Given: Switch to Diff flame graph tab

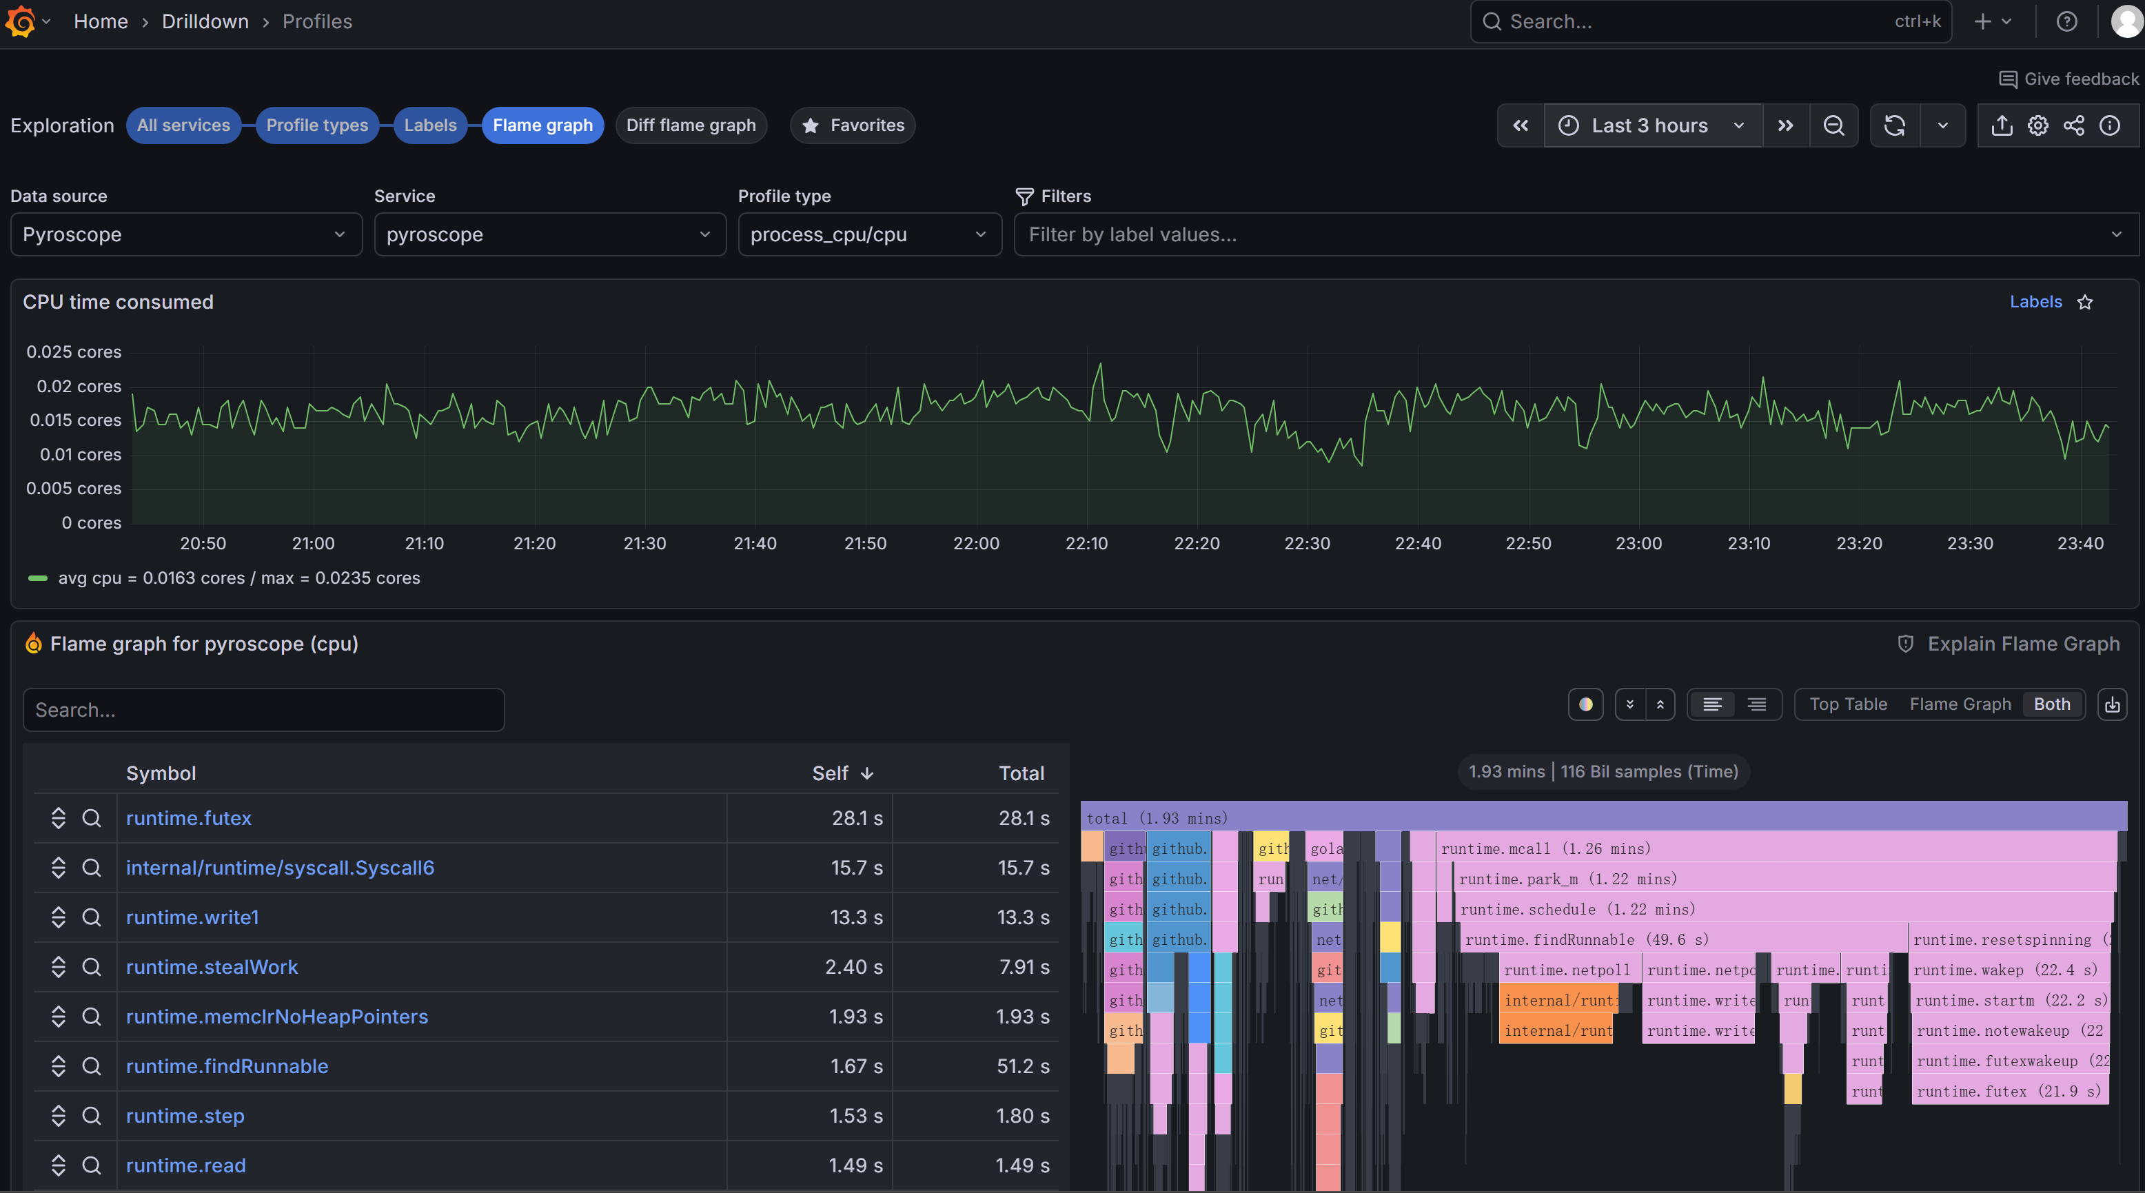Looking at the screenshot, I should point(690,125).
